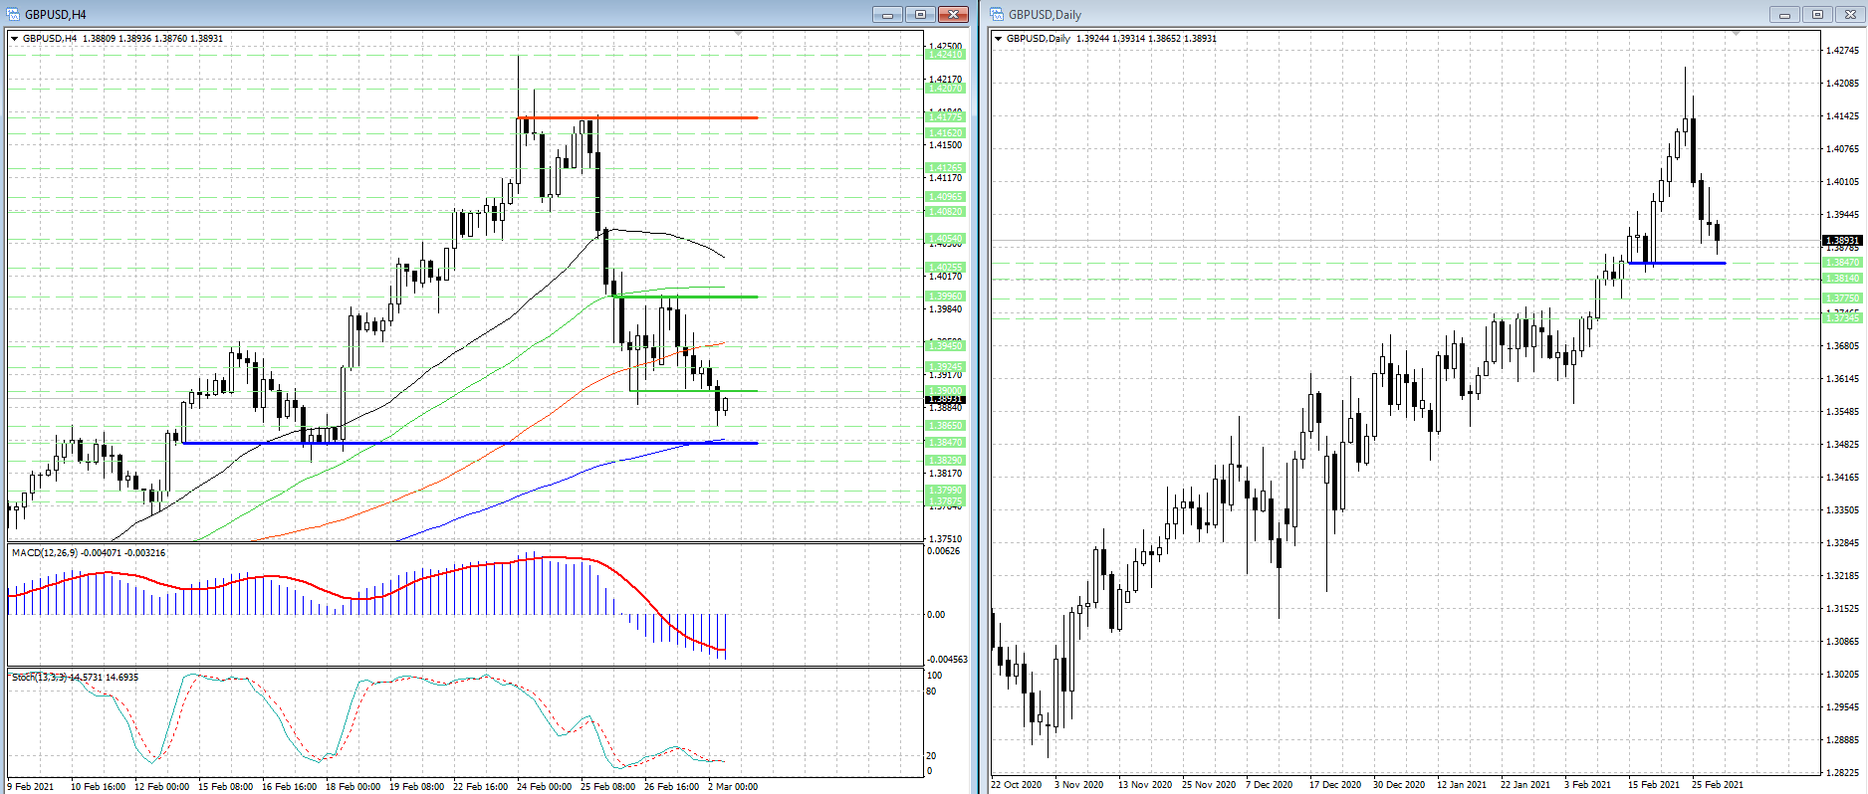Close the GBPUSD,H4 chart window
The image size is (1868, 794).
pyautogui.click(x=953, y=14)
